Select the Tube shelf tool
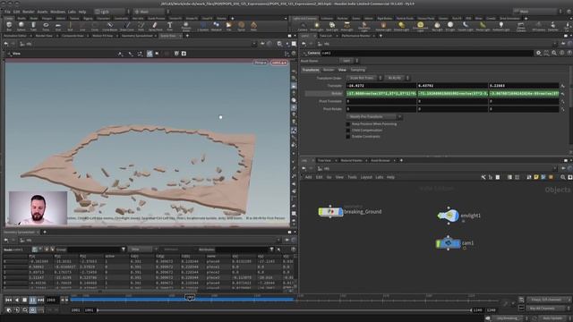 [x=33, y=26]
